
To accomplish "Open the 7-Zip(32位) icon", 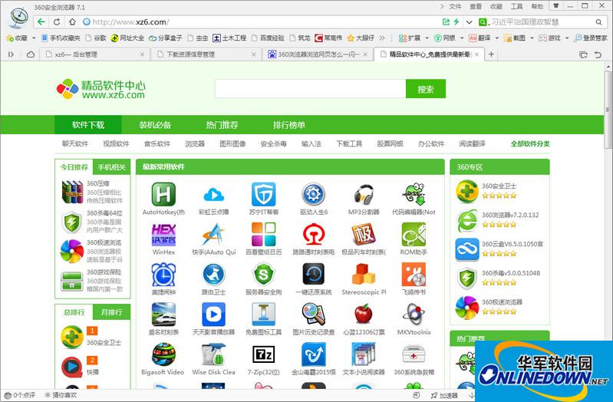I will click(263, 354).
